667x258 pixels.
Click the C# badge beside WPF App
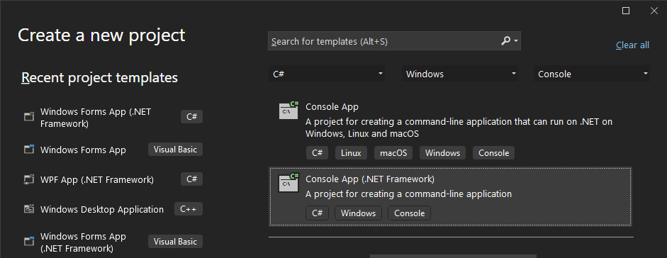tap(191, 179)
